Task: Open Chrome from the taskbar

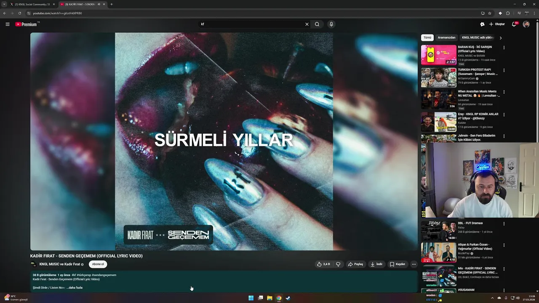Action: (279, 298)
